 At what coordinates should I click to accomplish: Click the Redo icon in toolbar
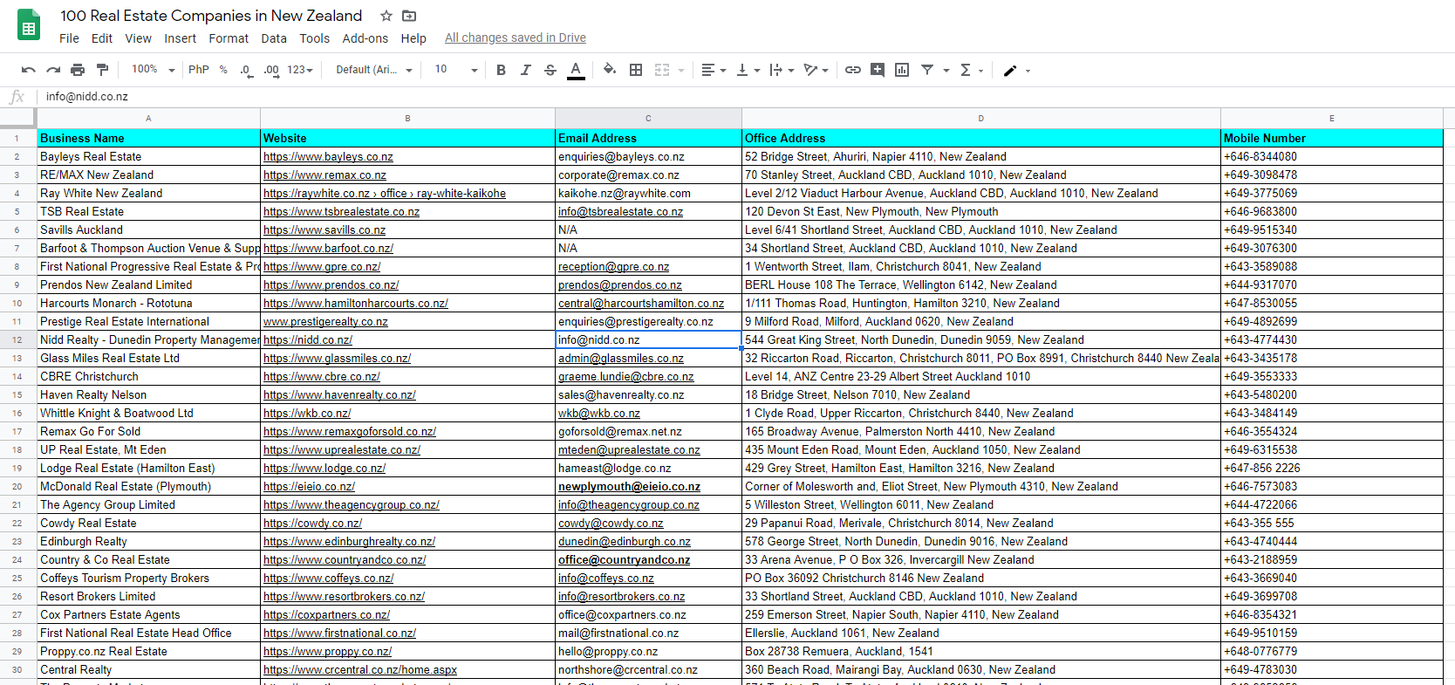click(53, 70)
